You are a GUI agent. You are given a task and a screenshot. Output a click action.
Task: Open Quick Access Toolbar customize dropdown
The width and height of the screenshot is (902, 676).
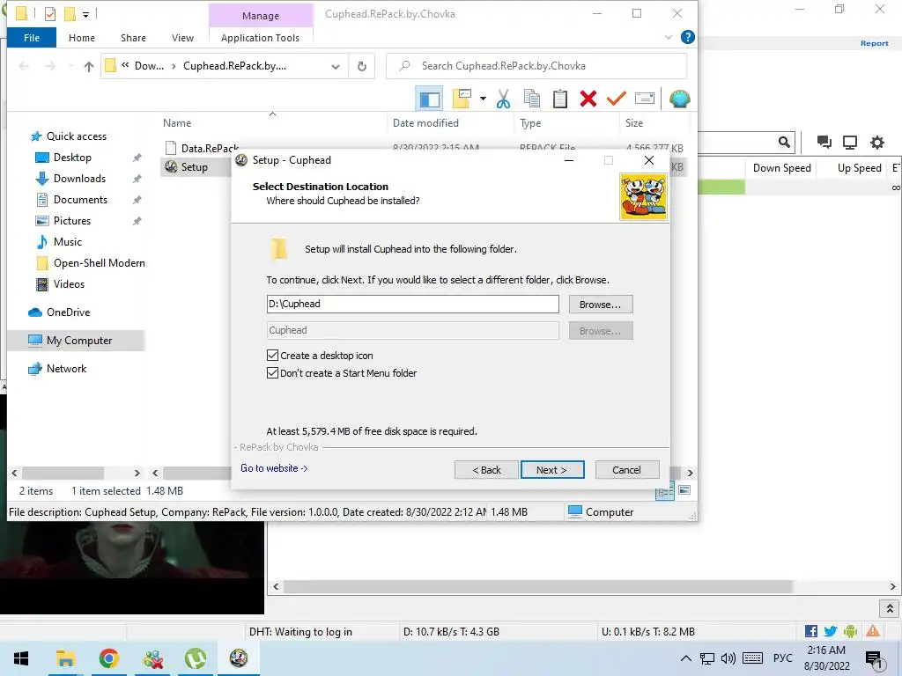point(85,14)
